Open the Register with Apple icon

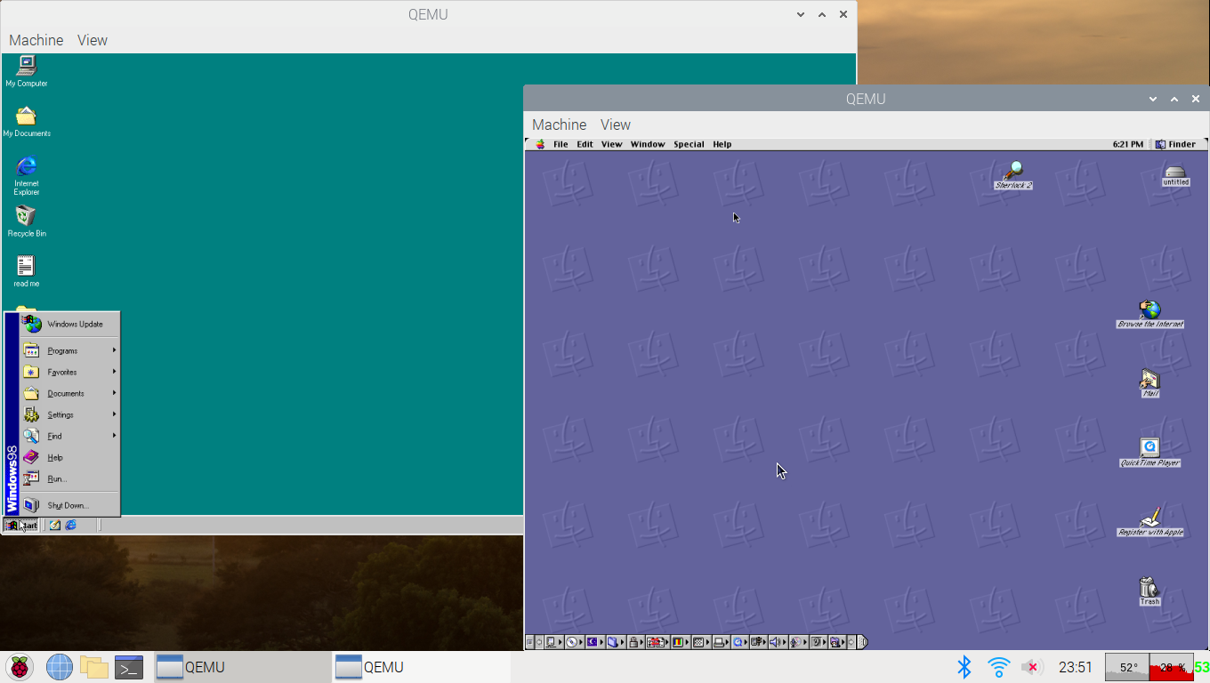[1150, 522]
